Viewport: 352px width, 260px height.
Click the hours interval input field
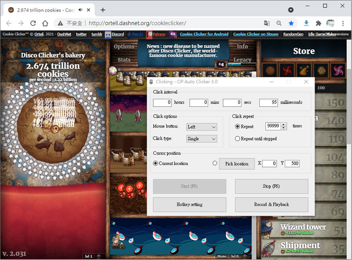162,103
